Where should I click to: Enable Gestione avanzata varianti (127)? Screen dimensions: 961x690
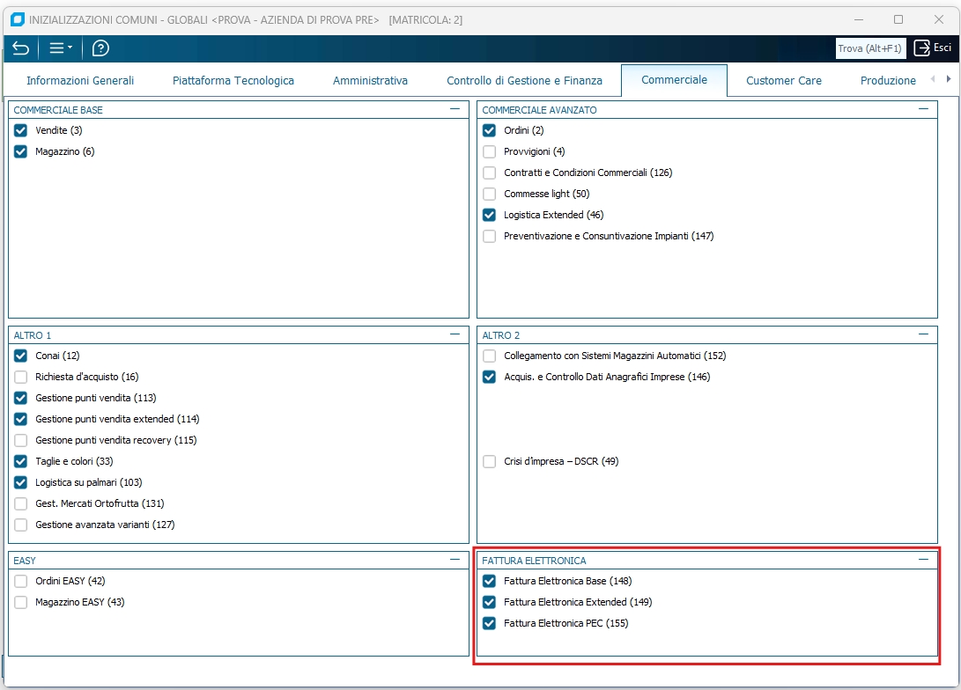coord(21,525)
